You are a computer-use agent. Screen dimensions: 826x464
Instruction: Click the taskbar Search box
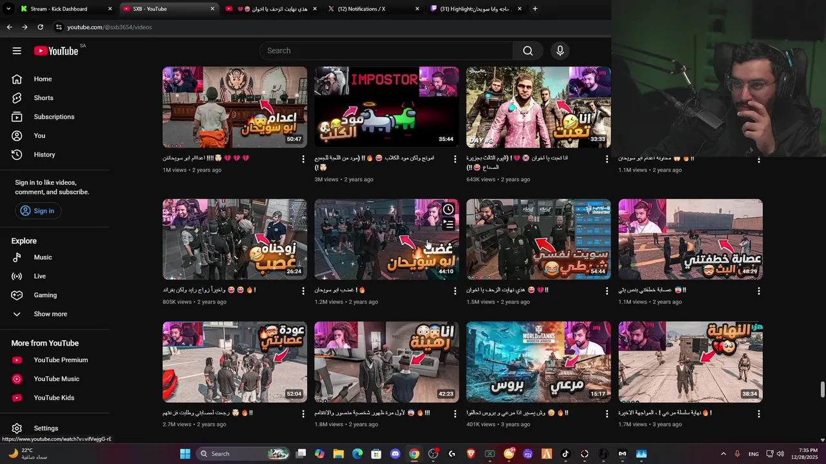pyautogui.click(x=243, y=454)
